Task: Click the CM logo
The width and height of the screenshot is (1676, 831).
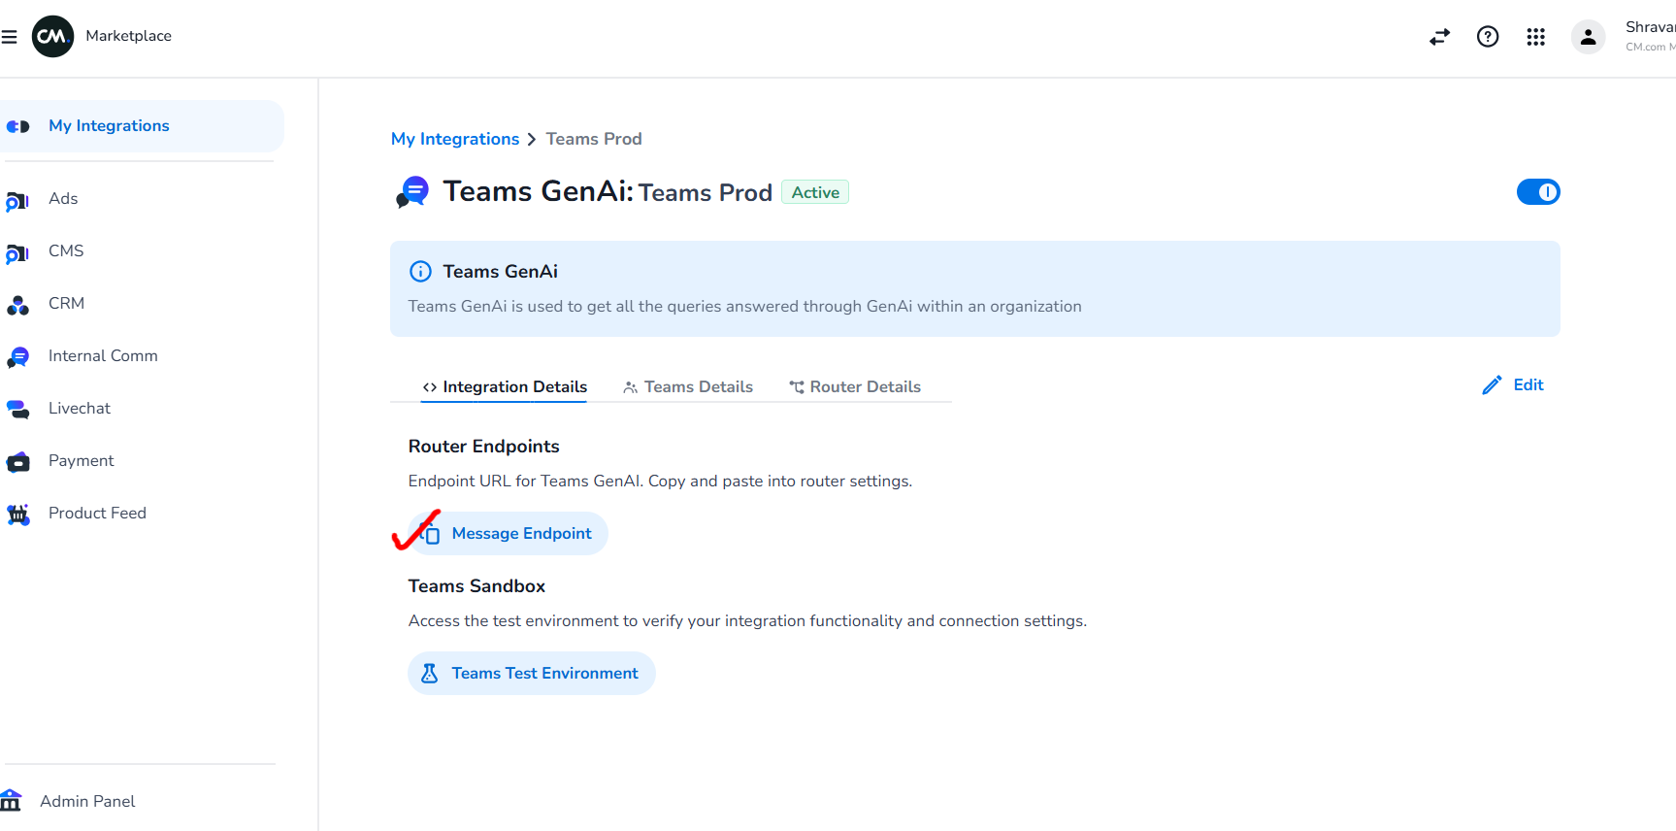Action: 52,37
